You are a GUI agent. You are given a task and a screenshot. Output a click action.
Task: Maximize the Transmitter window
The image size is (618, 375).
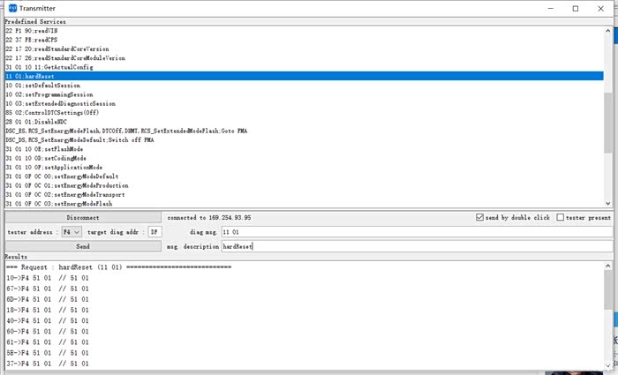576,8
